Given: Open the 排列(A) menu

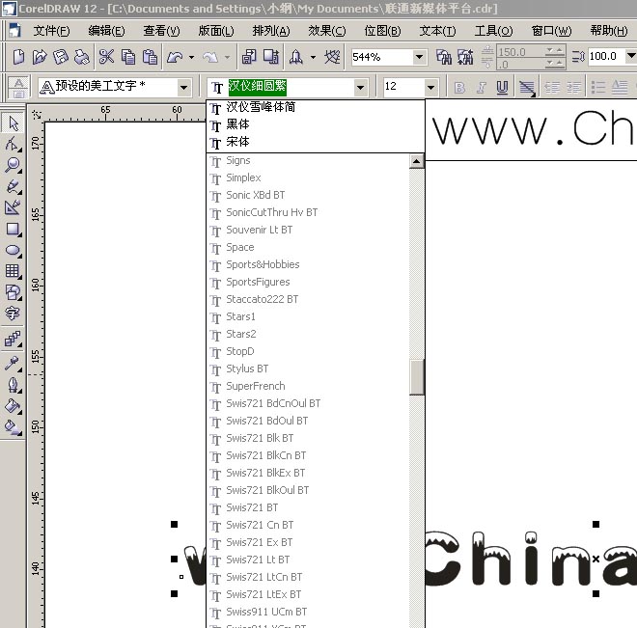Looking at the screenshot, I should tap(271, 31).
